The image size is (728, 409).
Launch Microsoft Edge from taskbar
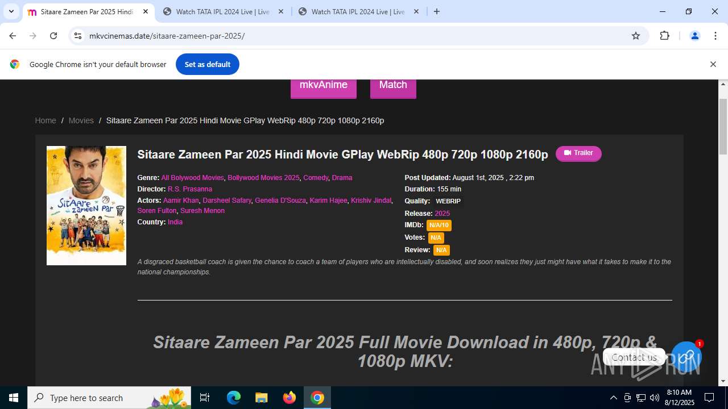[234, 398]
